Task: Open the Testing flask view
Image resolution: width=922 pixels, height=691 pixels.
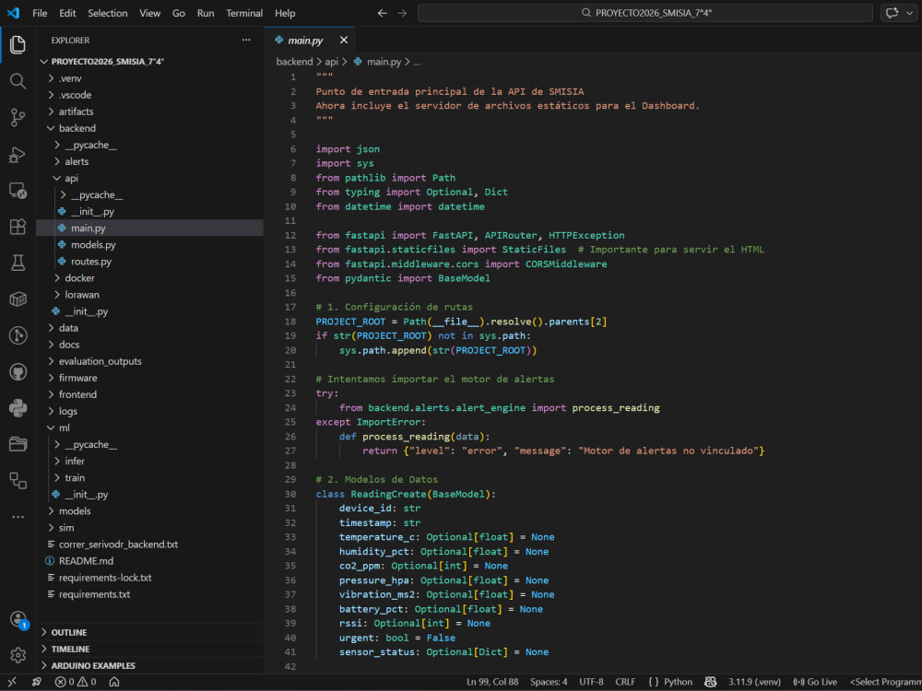Action: pyautogui.click(x=18, y=263)
